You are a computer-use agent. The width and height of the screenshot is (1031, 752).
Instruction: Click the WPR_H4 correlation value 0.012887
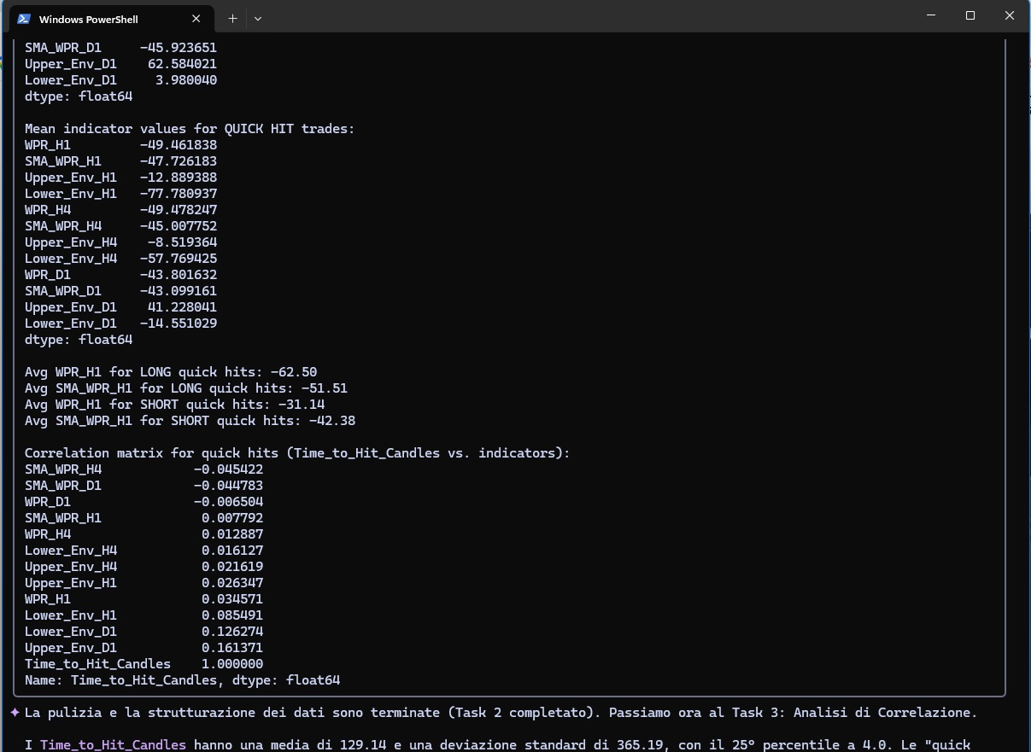[x=232, y=534]
